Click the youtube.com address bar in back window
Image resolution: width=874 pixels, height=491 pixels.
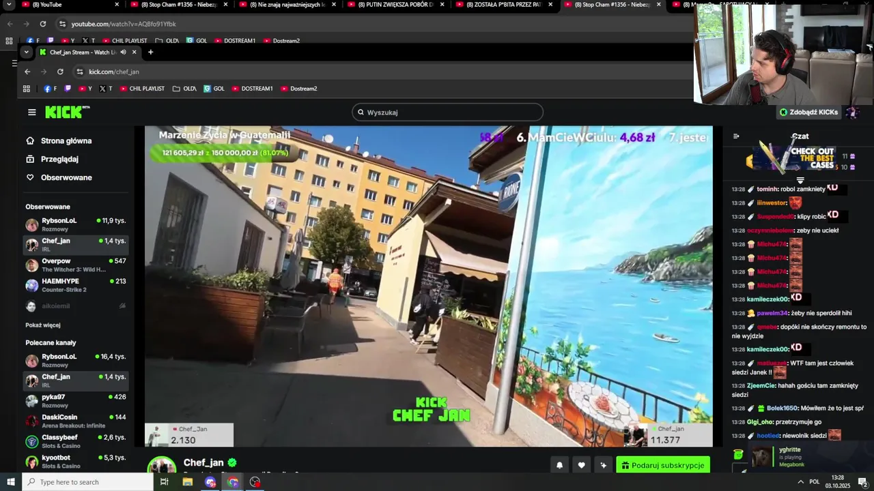click(376, 24)
